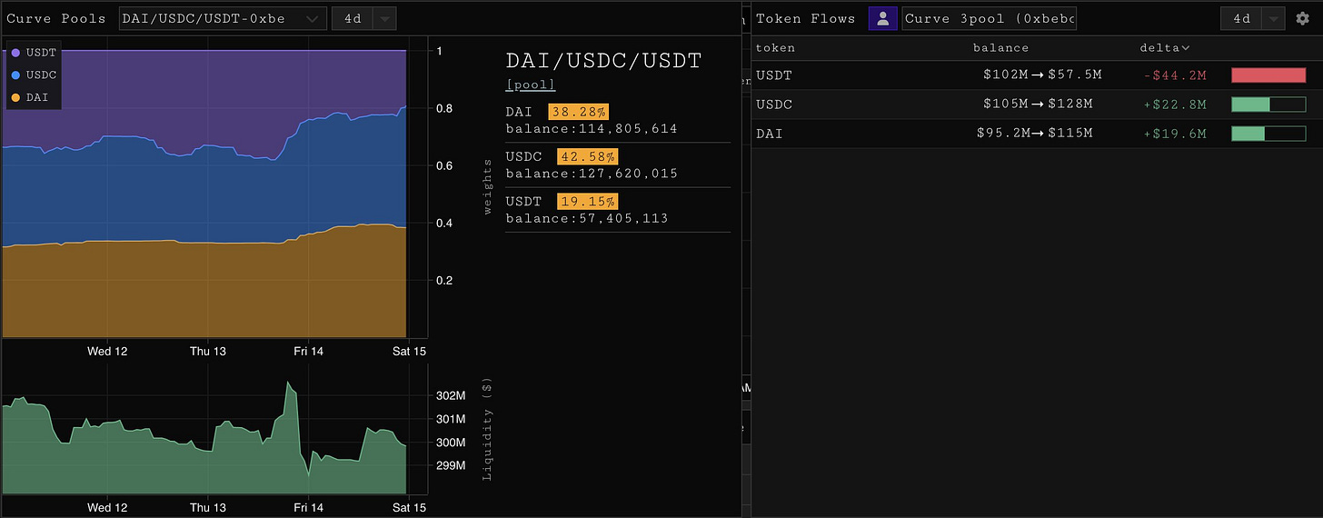Viewport: 1323px width, 518px height.
Task: Click the balance:114,805,614 value
Action: [592, 129]
